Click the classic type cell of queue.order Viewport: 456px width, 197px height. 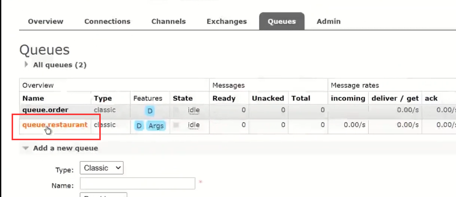(x=105, y=110)
